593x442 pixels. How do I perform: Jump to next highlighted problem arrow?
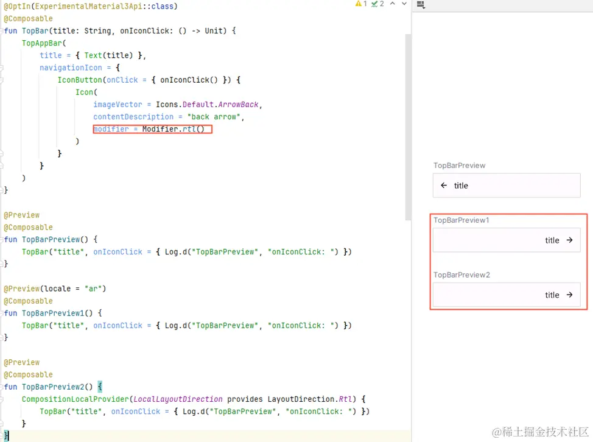404,4
